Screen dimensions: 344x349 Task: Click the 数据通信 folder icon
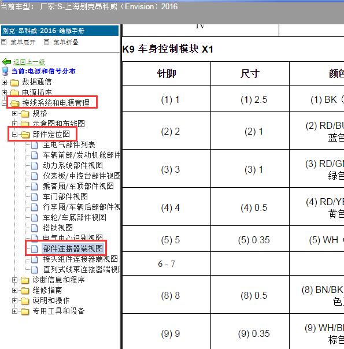[14, 83]
